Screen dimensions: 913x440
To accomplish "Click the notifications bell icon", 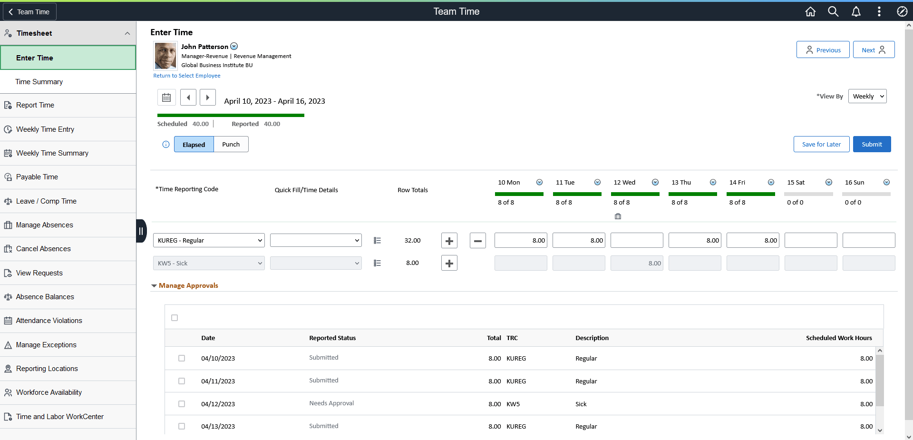I will pos(856,11).
